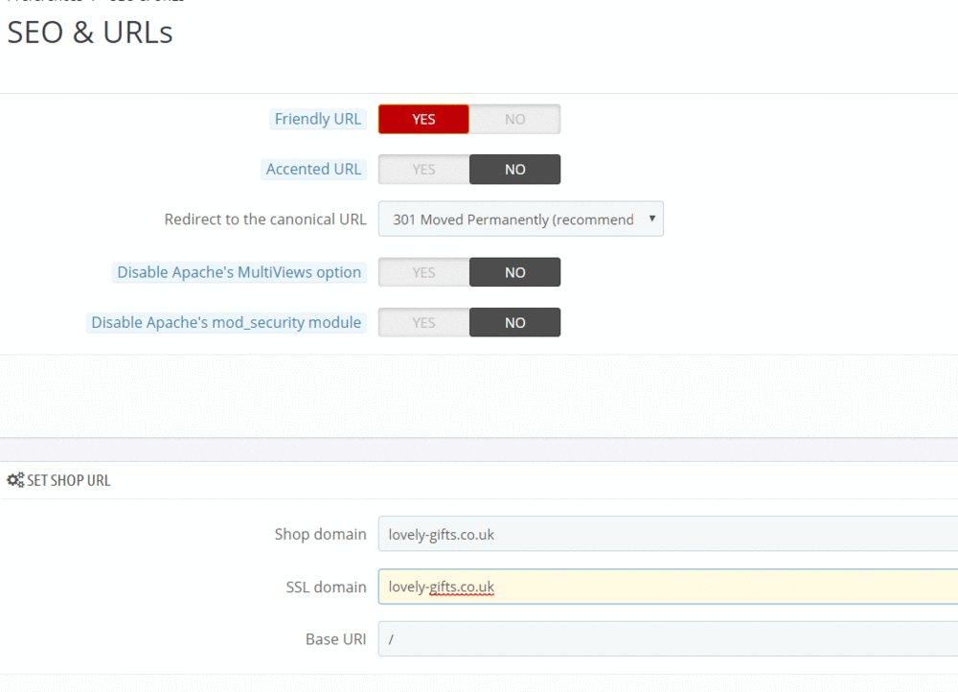Click the Disable Apache's mod_security module label
The height and width of the screenshot is (692, 958).
pyautogui.click(x=226, y=322)
